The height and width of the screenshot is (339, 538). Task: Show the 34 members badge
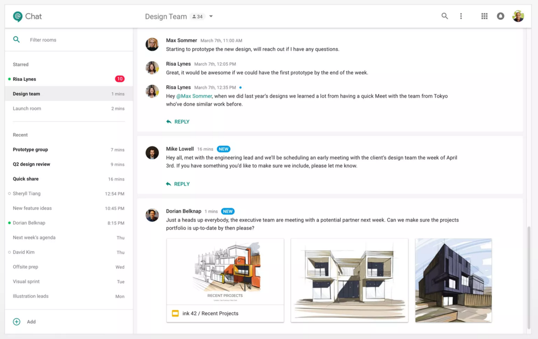click(197, 16)
